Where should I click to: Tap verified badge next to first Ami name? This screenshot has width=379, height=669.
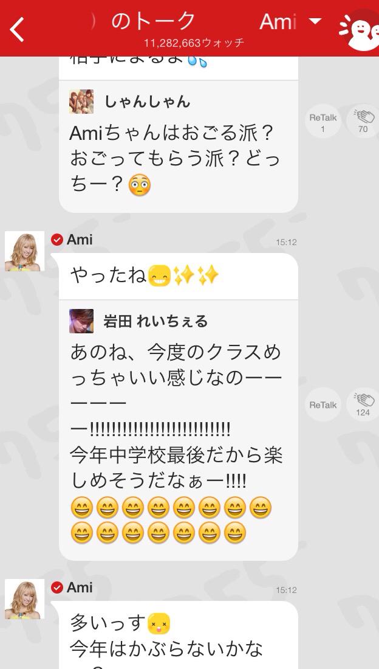click(x=56, y=240)
